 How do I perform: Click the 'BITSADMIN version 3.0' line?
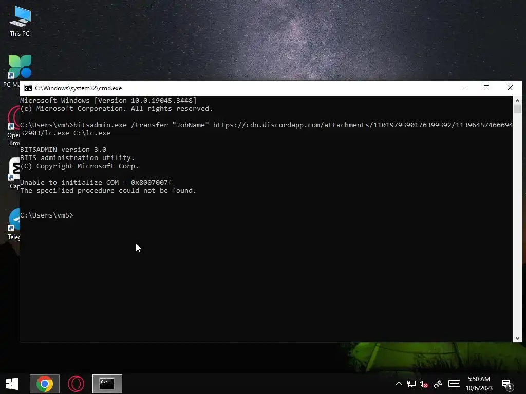(x=63, y=149)
